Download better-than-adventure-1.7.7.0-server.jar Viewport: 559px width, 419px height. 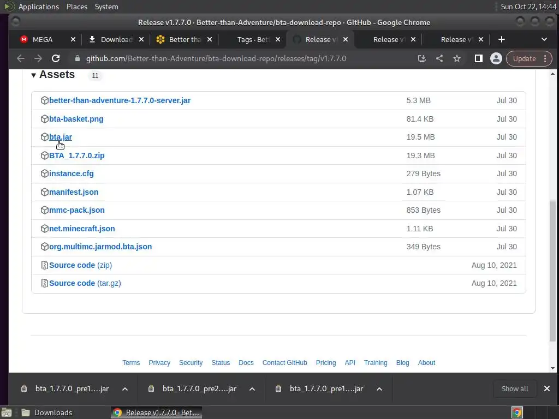tap(120, 100)
